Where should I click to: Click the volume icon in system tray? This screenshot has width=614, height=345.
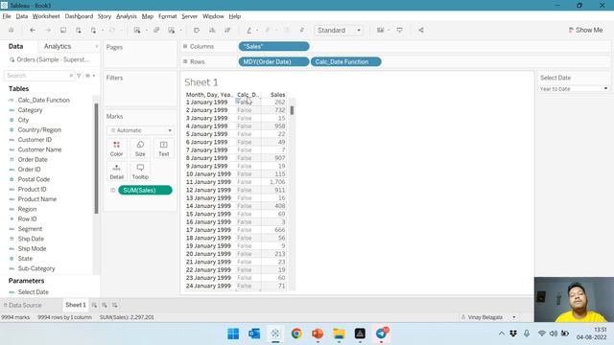pyautogui.click(x=553, y=333)
